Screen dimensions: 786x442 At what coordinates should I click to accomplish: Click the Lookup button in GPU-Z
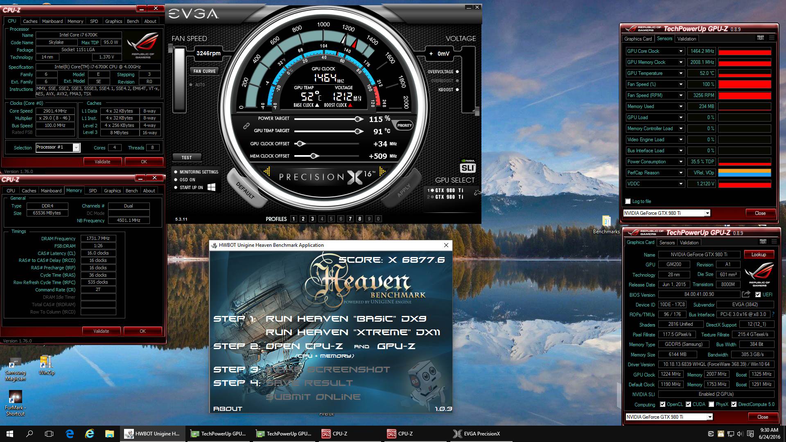(759, 255)
